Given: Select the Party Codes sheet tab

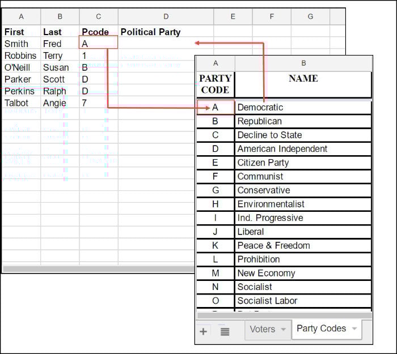Looking at the screenshot, I should tap(327, 329).
